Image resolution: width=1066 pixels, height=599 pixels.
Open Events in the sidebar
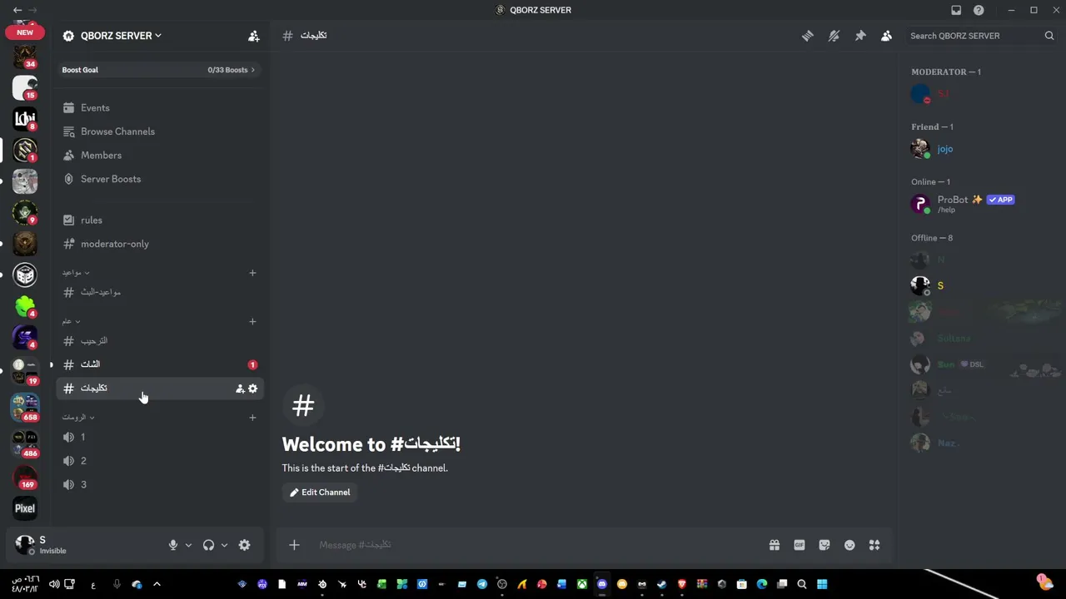pos(158,108)
